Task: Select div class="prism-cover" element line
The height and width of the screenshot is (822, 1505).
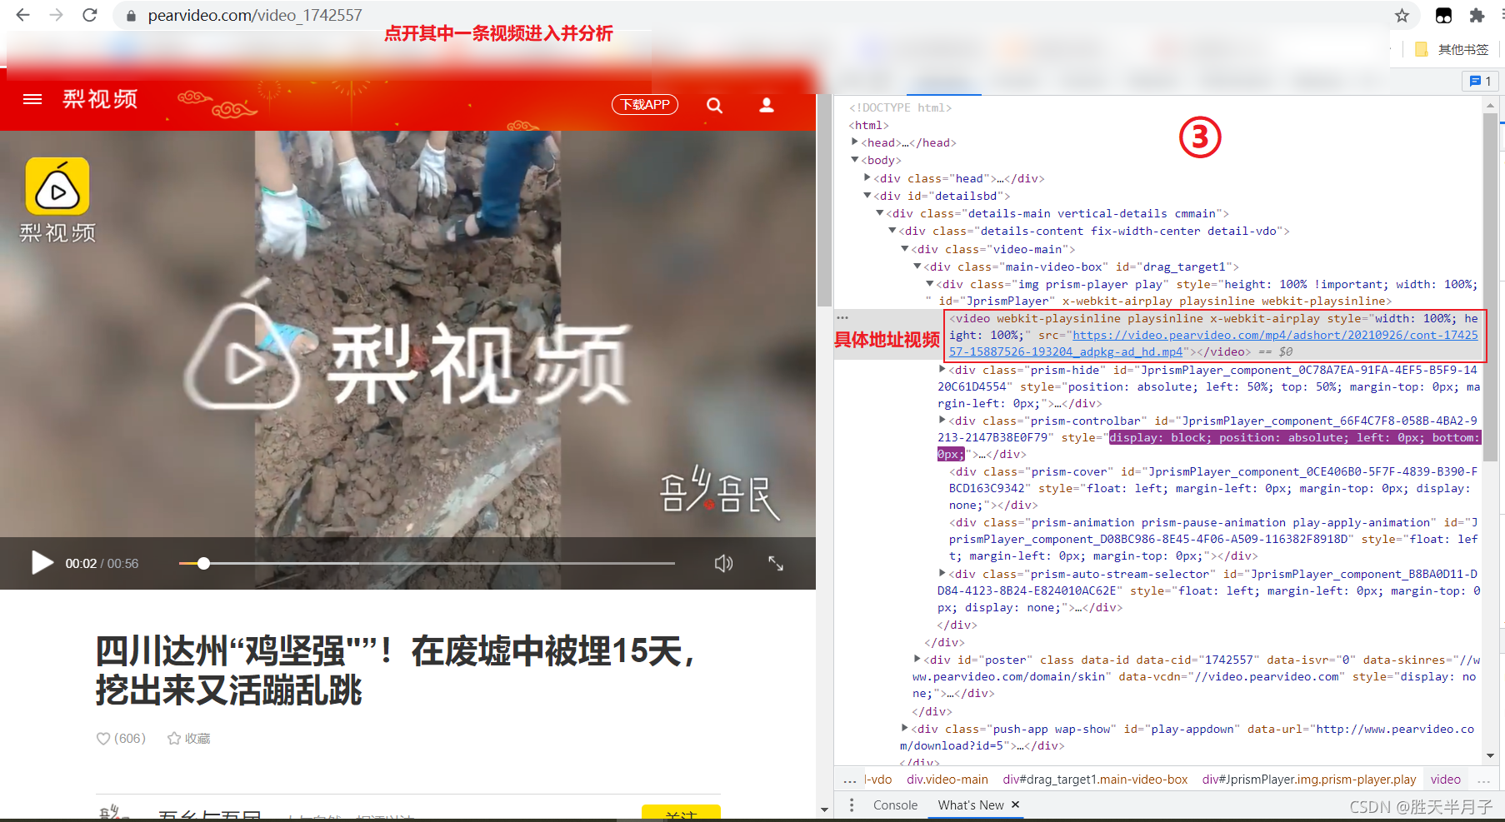Action: tap(1213, 488)
